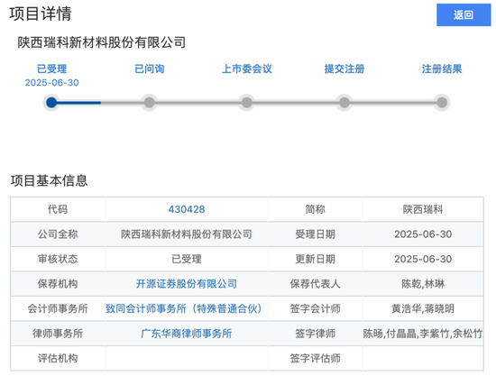Click the 更新日期 value 2025-06-30
Viewport: 496px width, 376px height.
click(423, 259)
